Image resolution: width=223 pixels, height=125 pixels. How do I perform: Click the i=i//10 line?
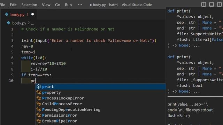(x=39, y=69)
